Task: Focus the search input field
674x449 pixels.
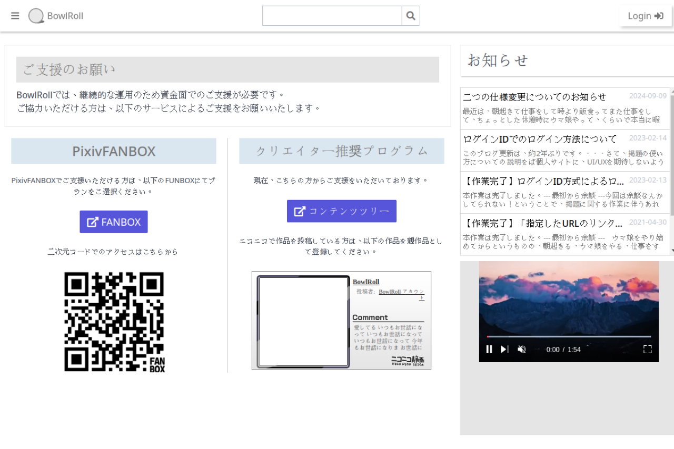Action: (x=332, y=16)
